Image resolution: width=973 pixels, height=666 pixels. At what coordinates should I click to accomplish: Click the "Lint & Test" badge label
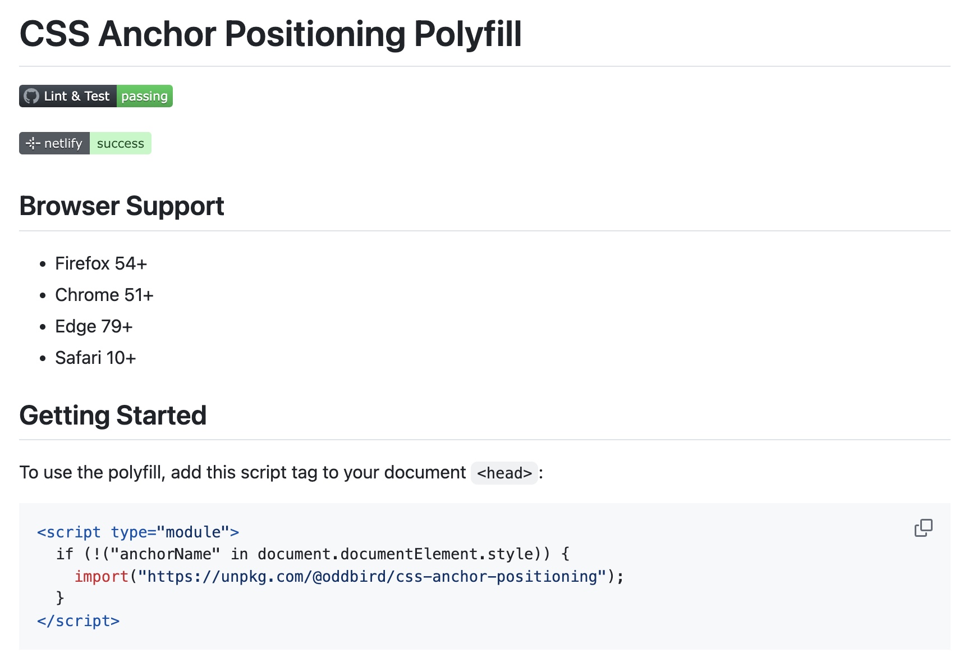pos(76,96)
